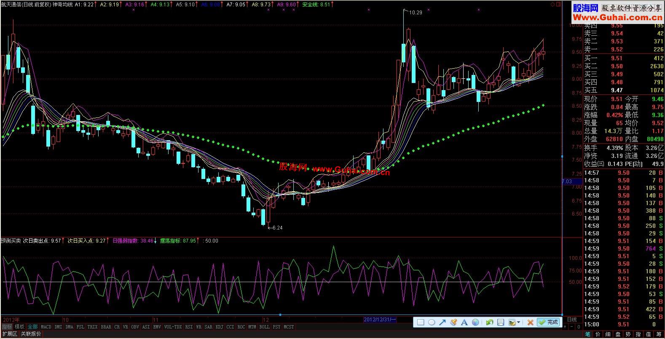Click the 次日卖出点: 9.57 value
Screen dimensions: 665x339
tap(42, 241)
